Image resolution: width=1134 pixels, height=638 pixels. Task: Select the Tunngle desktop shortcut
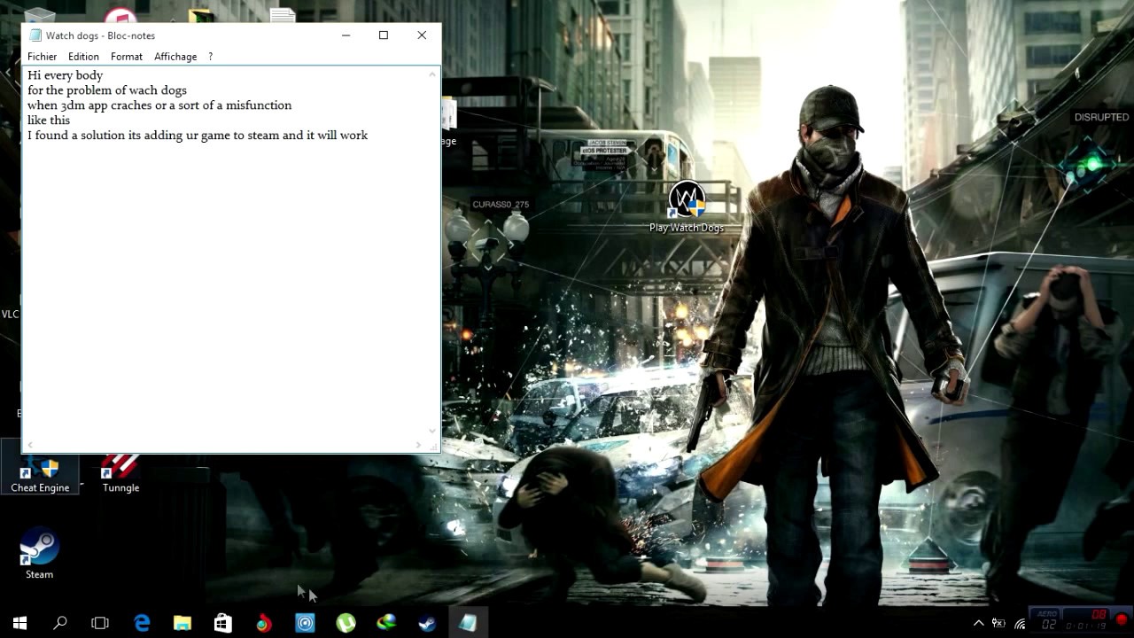(x=120, y=473)
